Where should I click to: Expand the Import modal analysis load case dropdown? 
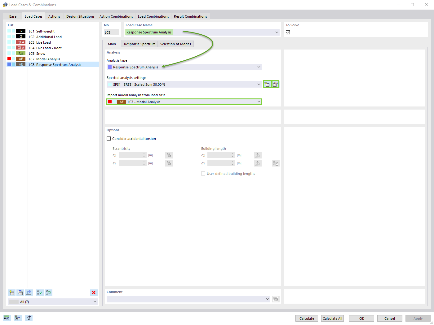(x=259, y=102)
